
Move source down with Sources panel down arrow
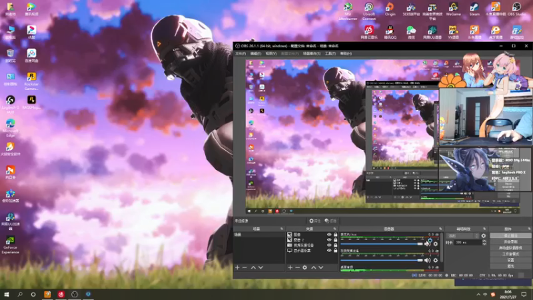tap(321, 268)
